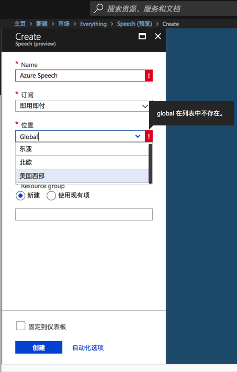
Task: Choose 北欧 from location list
Action: pos(82,162)
